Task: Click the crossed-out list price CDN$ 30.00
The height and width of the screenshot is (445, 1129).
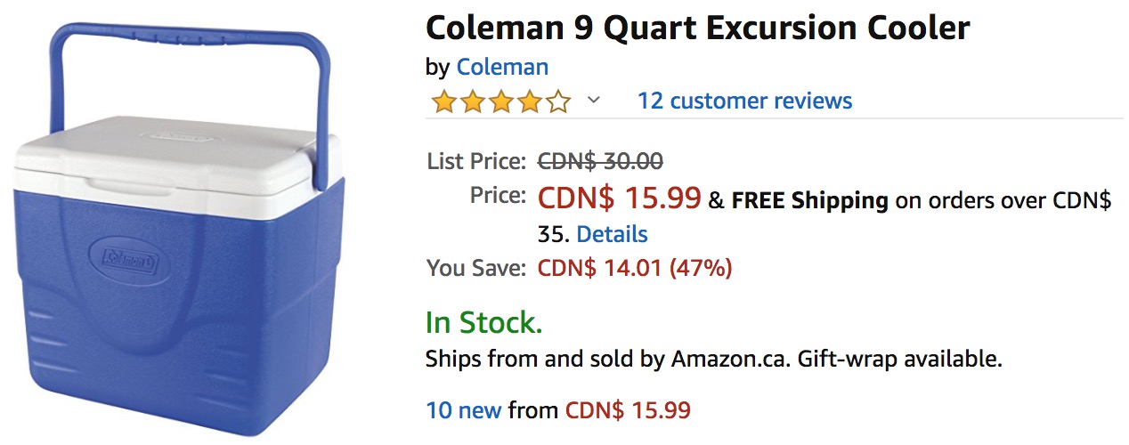Action: click(x=600, y=162)
